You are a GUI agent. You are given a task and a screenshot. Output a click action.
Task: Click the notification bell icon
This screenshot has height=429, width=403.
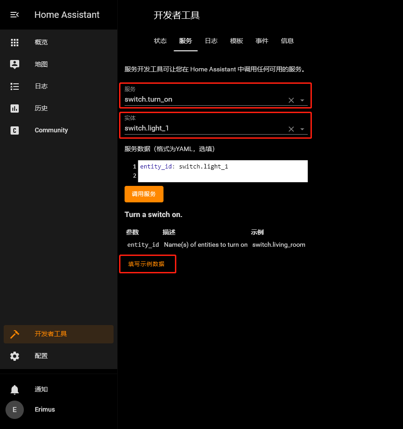pyautogui.click(x=15, y=389)
